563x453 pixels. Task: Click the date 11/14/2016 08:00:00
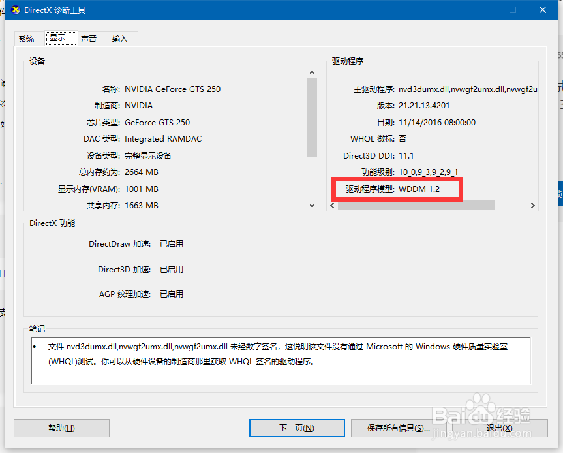437,123
